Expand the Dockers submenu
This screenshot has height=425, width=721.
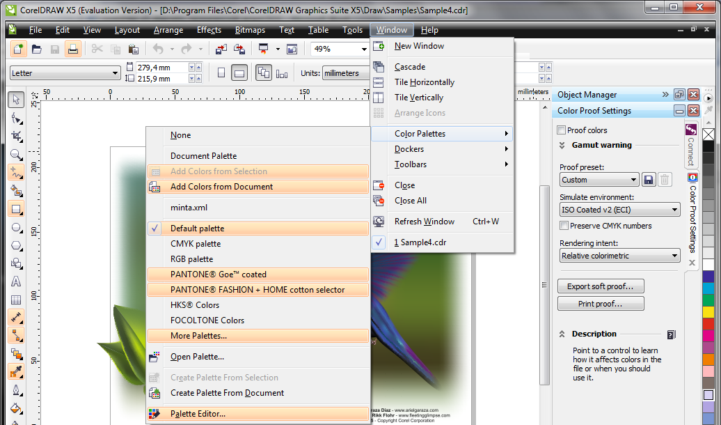coord(443,148)
